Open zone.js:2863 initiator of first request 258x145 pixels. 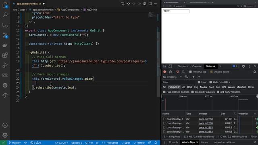[x=206, y=119]
